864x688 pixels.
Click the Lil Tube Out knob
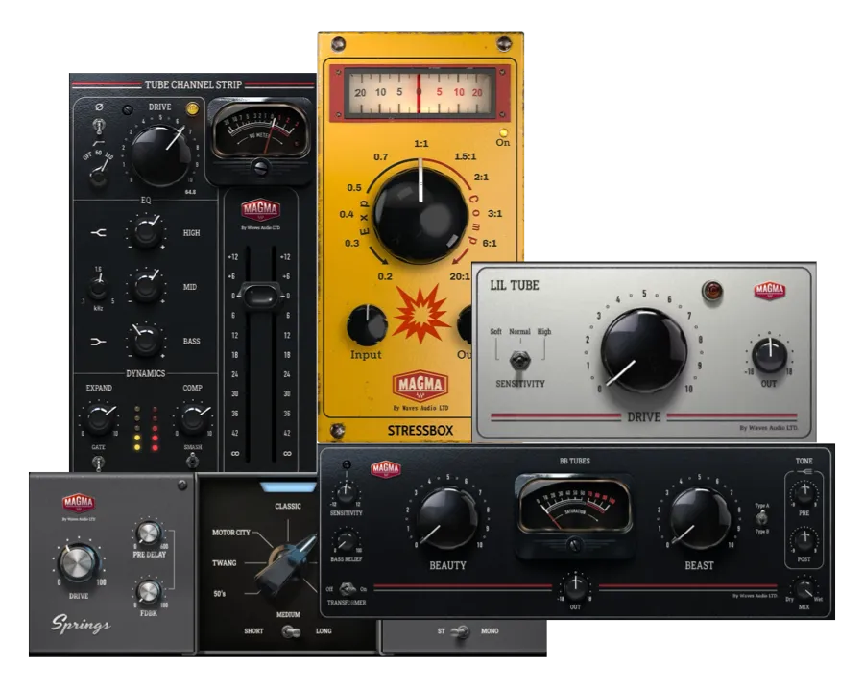(770, 355)
